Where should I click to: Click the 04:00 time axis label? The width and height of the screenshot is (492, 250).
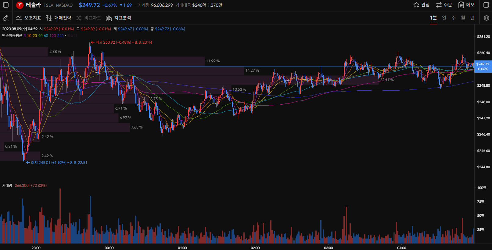pyautogui.click(x=402, y=248)
